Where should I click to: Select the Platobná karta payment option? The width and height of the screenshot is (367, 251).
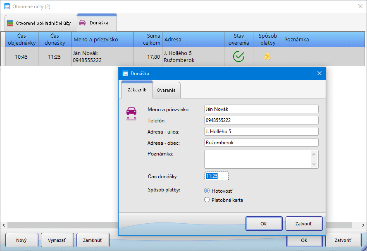tap(207, 200)
